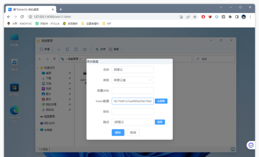Click the cut scissors icon in toolbar
The height and width of the screenshot is (157, 259).
pyautogui.click(x=59, y=49)
